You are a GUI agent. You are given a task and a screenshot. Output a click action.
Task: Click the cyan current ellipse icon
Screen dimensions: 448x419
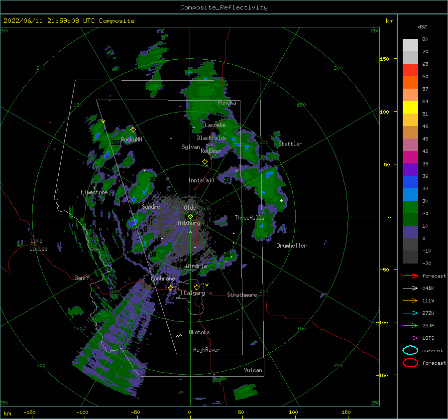click(410, 350)
